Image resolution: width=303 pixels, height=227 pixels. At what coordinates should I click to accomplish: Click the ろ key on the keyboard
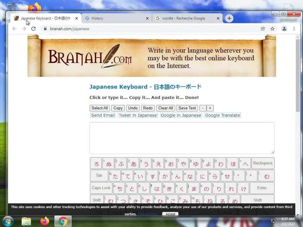96,163
